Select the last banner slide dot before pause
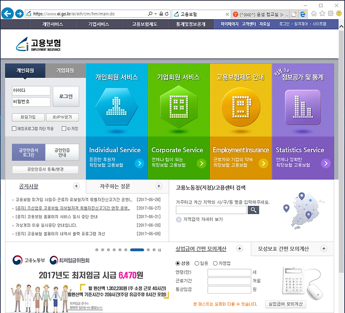 [154, 250]
